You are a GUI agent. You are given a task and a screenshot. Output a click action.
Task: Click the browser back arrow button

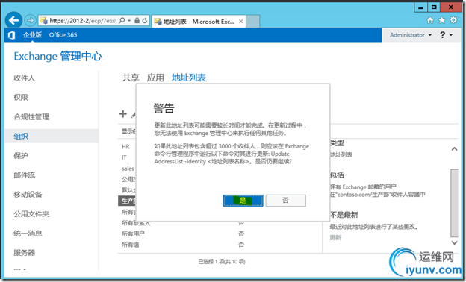pyautogui.click(x=13, y=20)
